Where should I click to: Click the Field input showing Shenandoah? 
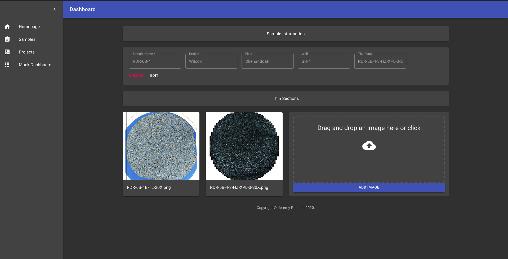click(268, 61)
